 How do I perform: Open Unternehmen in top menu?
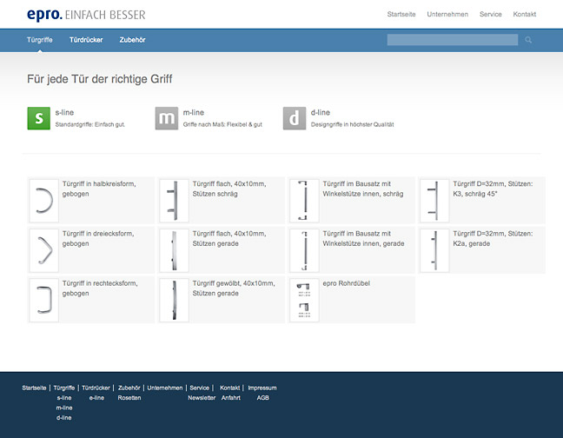pyautogui.click(x=447, y=15)
